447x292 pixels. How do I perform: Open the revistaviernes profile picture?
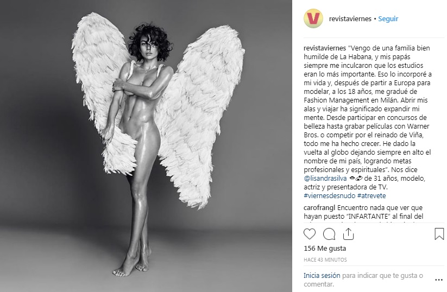pyautogui.click(x=313, y=18)
